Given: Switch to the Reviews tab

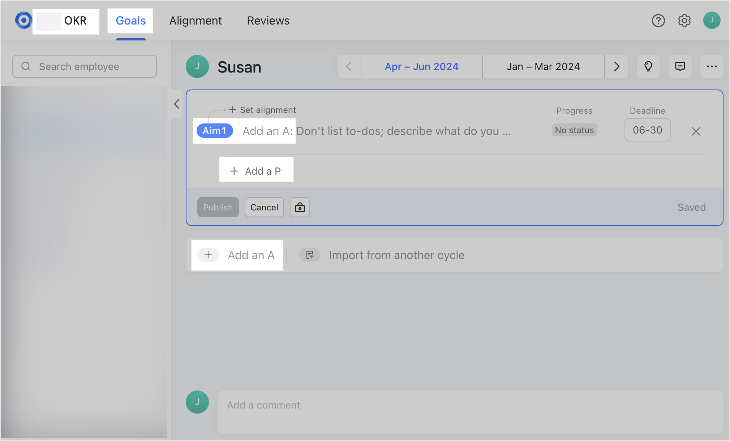Looking at the screenshot, I should click(x=268, y=21).
